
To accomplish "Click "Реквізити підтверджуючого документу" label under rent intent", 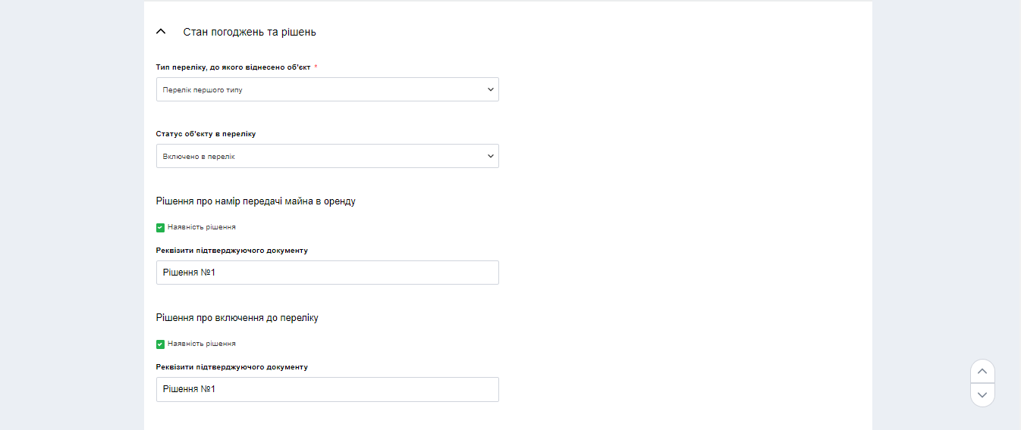I will 232,251.
